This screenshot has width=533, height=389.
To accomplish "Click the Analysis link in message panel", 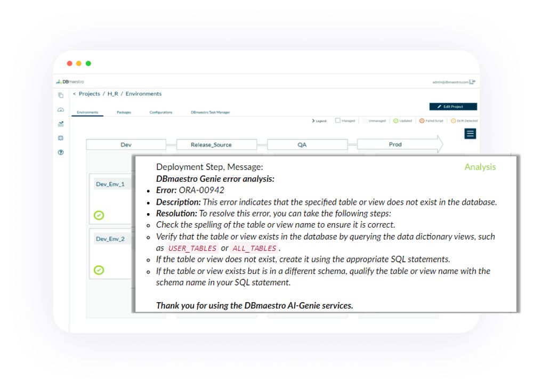I will [x=480, y=167].
